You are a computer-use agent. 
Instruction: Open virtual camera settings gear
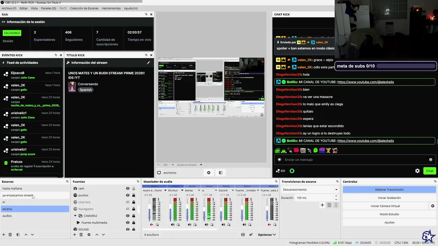click(433, 206)
